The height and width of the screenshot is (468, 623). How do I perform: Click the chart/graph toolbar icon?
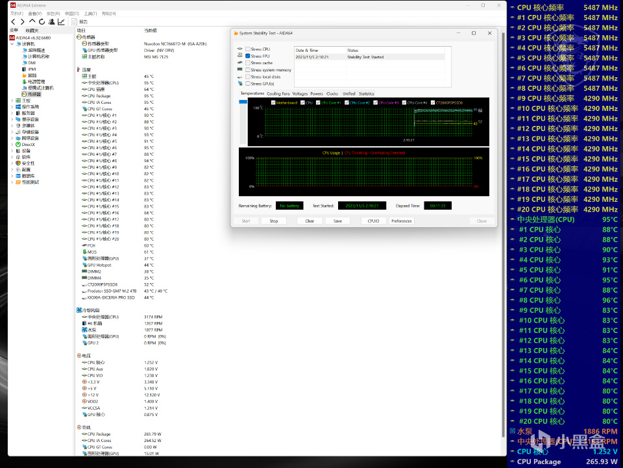[x=61, y=21]
